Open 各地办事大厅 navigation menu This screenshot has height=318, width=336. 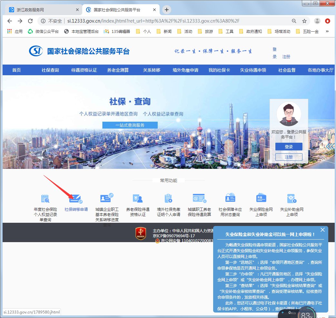320,70
